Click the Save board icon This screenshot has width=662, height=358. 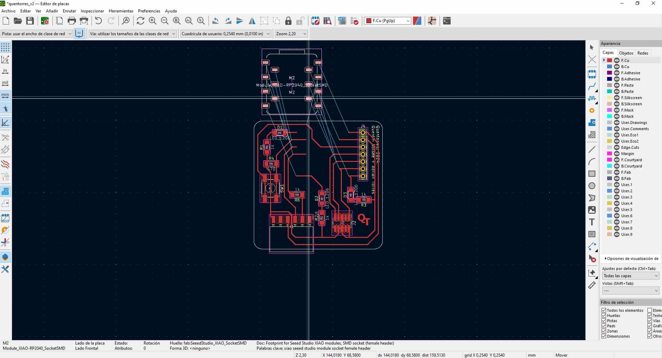(x=30, y=21)
